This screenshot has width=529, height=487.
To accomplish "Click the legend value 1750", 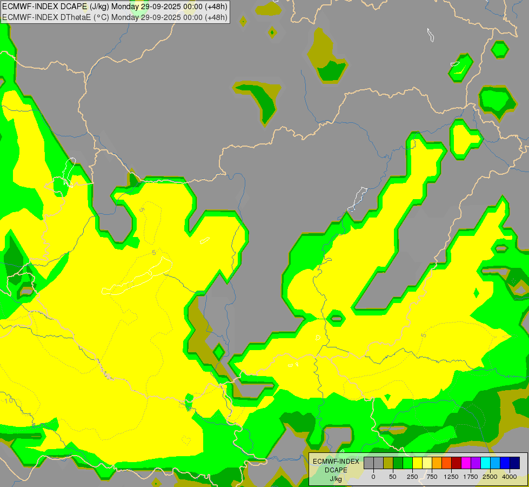I will tap(471, 477).
